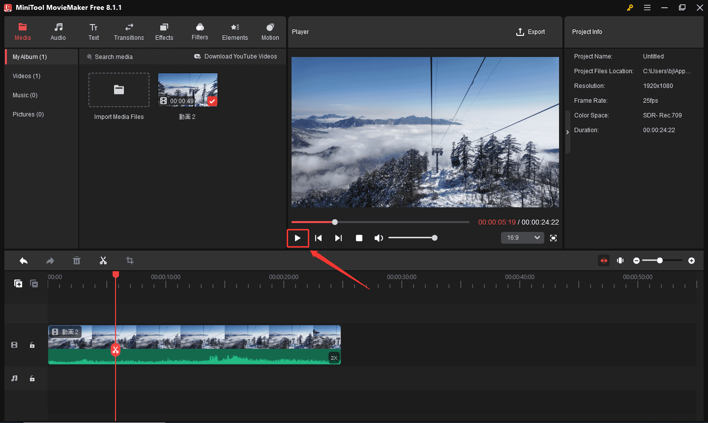
Task: Adjust the timeline zoom slider
Action: pyautogui.click(x=662, y=260)
